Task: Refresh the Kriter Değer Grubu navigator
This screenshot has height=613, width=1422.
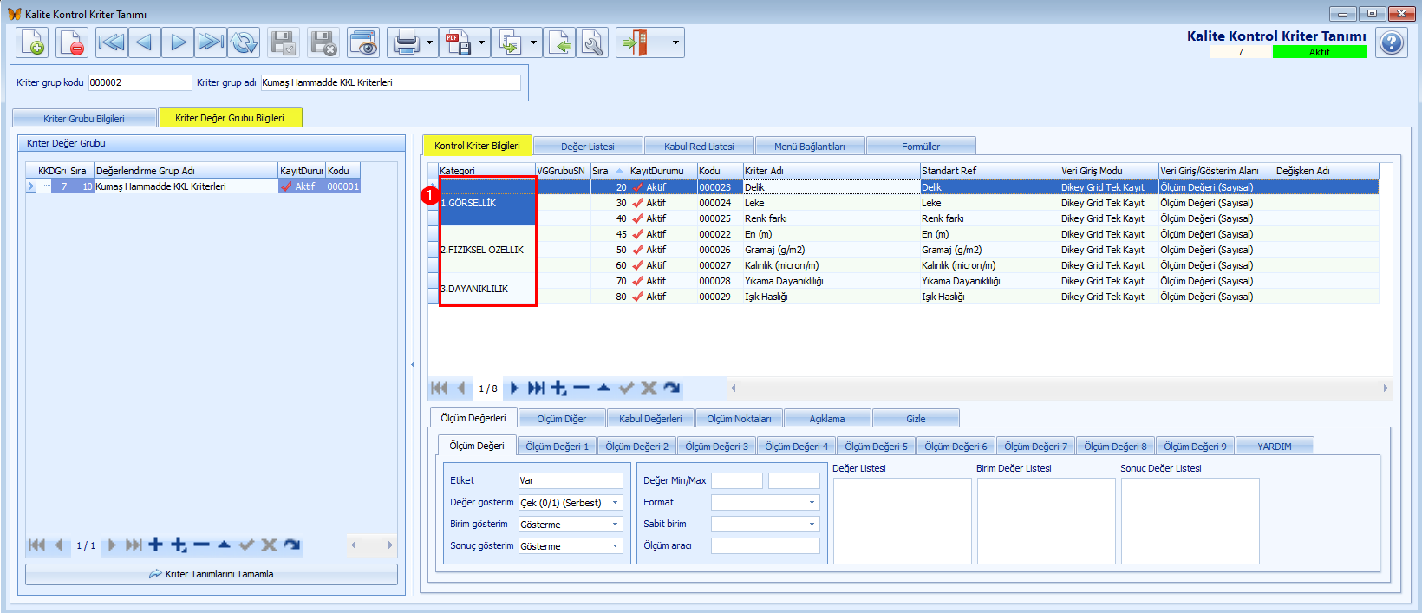Action: tap(291, 545)
